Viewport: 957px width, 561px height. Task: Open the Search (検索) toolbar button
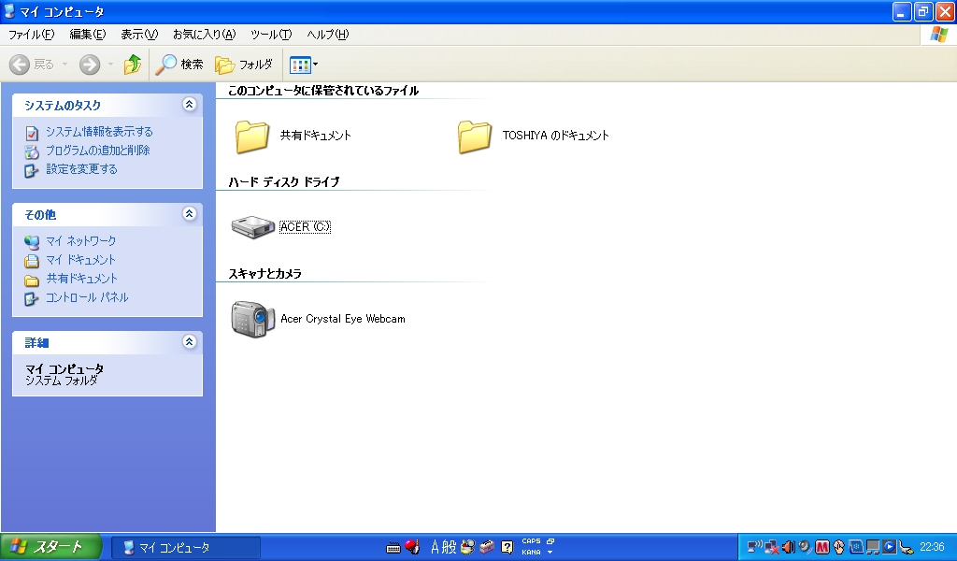(179, 65)
